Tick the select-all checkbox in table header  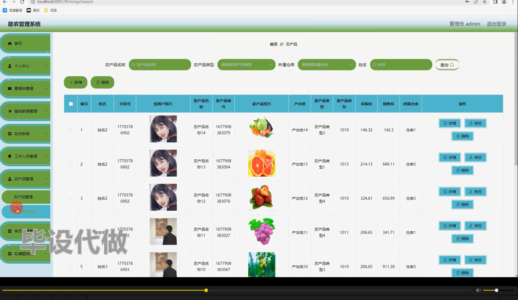click(x=71, y=104)
